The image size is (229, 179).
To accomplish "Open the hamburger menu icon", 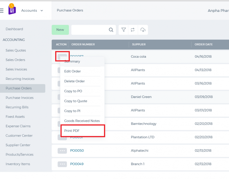I will pos(1,10).
